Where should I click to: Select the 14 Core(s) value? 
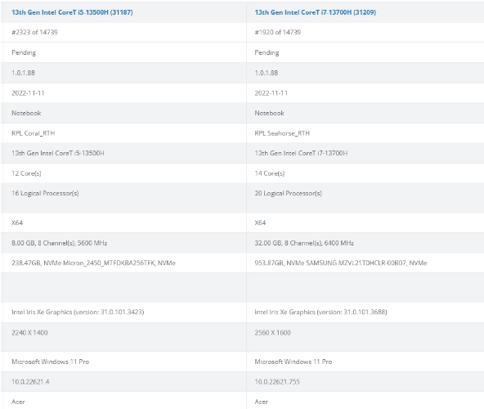pos(270,173)
